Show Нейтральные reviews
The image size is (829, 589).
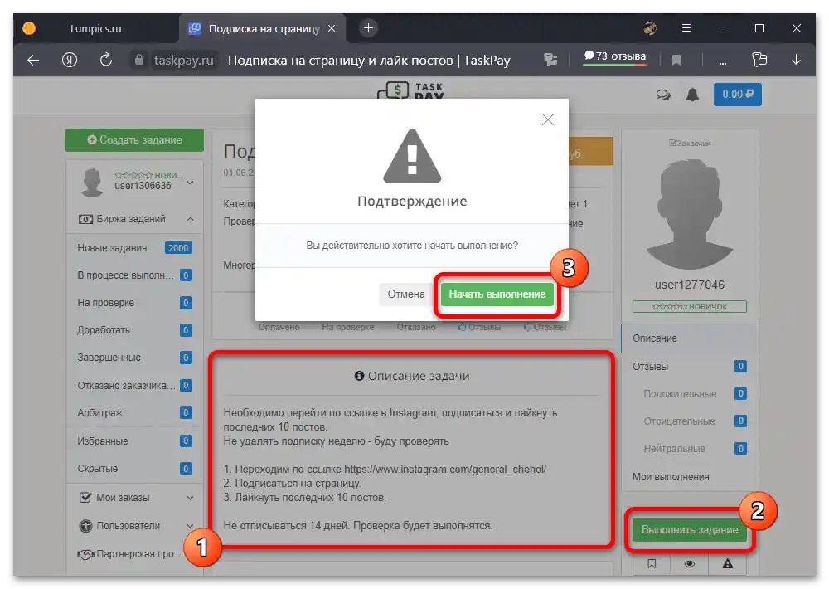(x=690, y=449)
